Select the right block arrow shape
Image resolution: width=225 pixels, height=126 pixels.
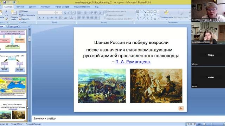(x=148, y=15)
